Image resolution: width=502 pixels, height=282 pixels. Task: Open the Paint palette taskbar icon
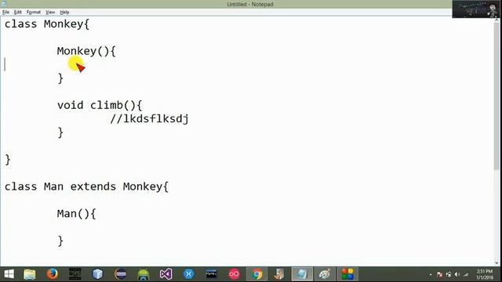[x=325, y=274]
